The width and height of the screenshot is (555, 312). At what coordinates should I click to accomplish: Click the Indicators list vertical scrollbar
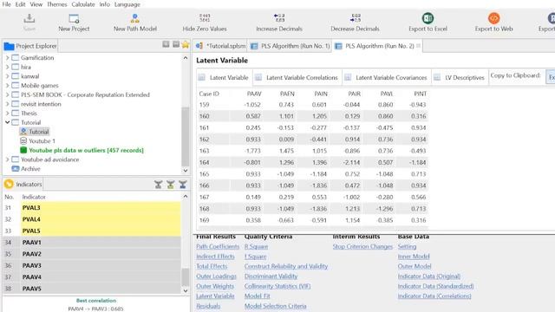click(x=185, y=277)
